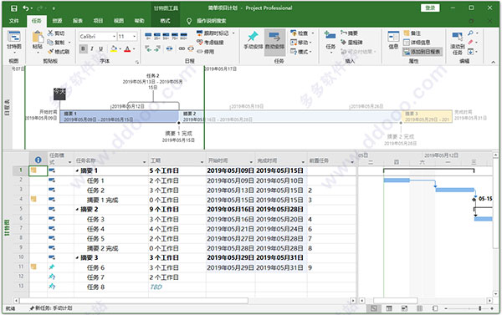Image resolution: width=502 pixels, height=315 pixels.
Task: Open the Mode (模式) dropdown
Action: (311, 52)
